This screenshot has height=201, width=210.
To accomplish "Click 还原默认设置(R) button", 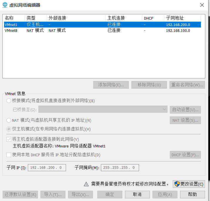I will pos(20,195).
